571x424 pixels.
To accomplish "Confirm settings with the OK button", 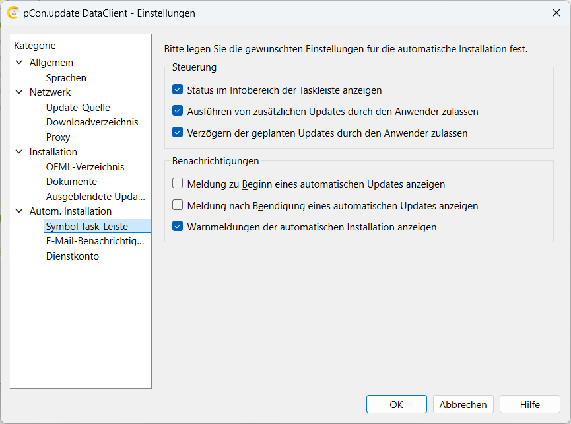I will point(397,404).
